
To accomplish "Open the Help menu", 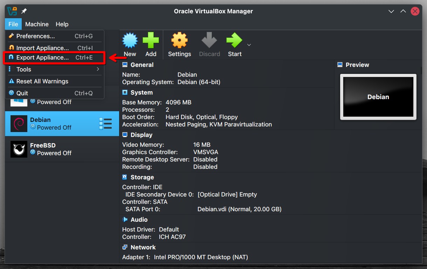I will [x=62, y=24].
